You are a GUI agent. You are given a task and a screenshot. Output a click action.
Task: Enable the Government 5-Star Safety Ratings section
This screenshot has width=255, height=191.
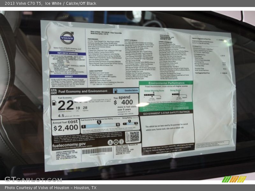(167, 113)
